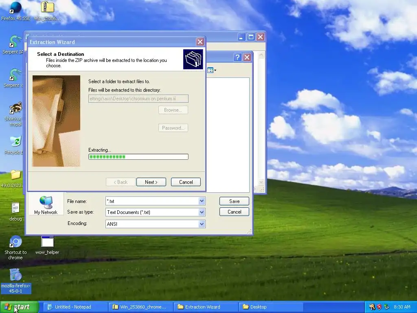The width and height of the screenshot is (417, 313).
Task: Click the File name input field
Action: coord(152,201)
